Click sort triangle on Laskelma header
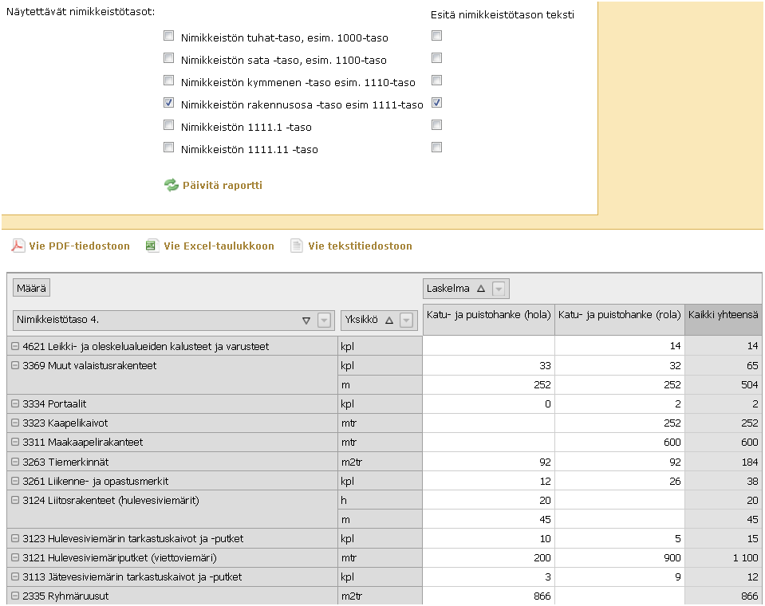The width and height of the screenshot is (765, 606). (x=480, y=289)
